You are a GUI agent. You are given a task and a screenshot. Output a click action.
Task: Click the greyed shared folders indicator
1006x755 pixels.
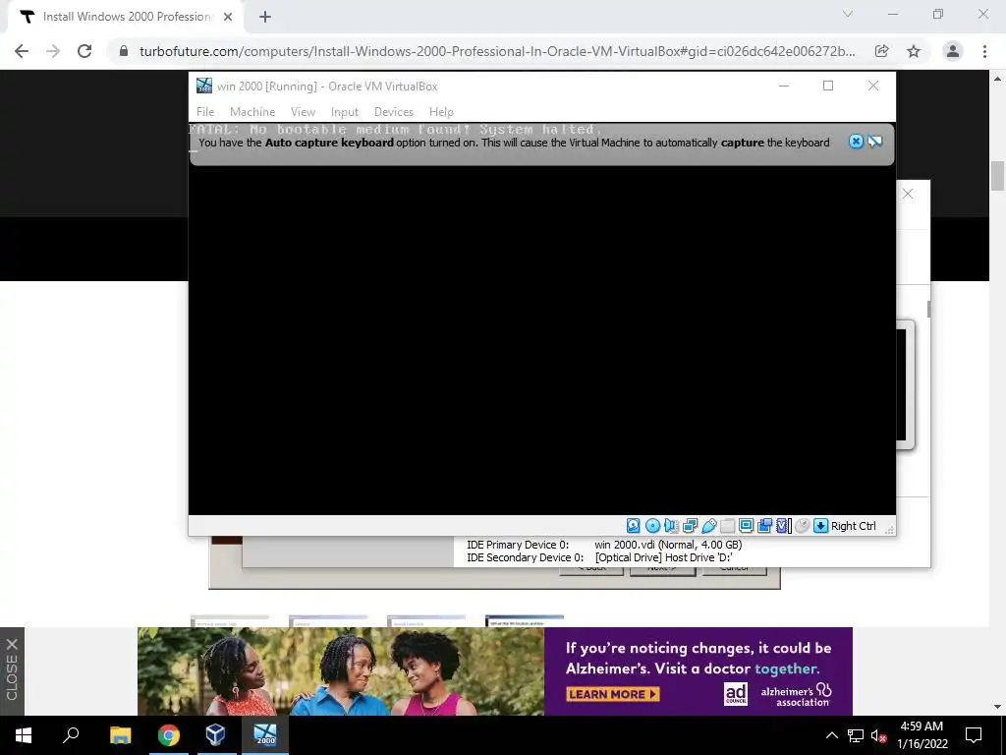click(728, 526)
